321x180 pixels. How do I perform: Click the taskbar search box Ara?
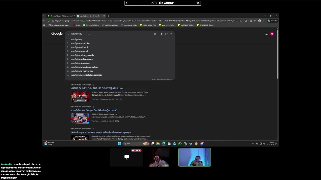pos(136,144)
